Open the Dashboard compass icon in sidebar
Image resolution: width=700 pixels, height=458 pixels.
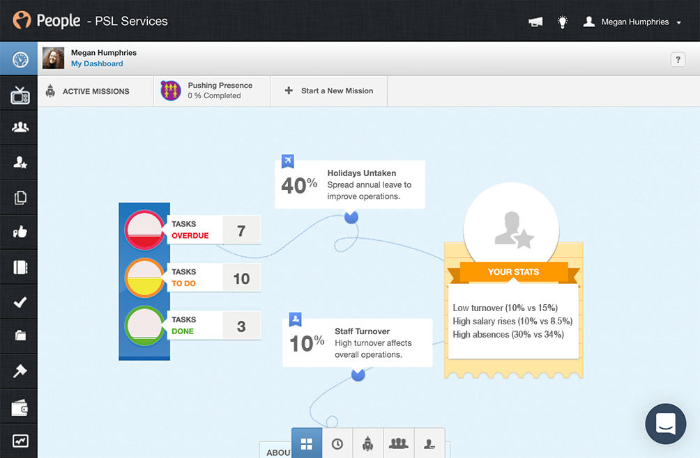[19, 58]
